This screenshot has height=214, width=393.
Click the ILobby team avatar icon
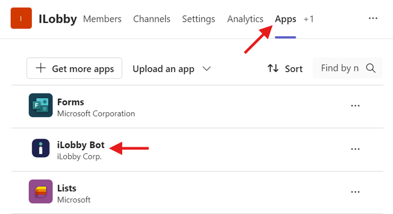click(x=21, y=18)
